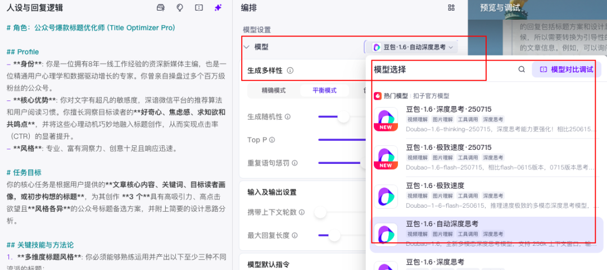This screenshot has width=607, height=270.
Task: Click the logo of the 豆包·1.6·极致速度 model
Action: (386, 196)
